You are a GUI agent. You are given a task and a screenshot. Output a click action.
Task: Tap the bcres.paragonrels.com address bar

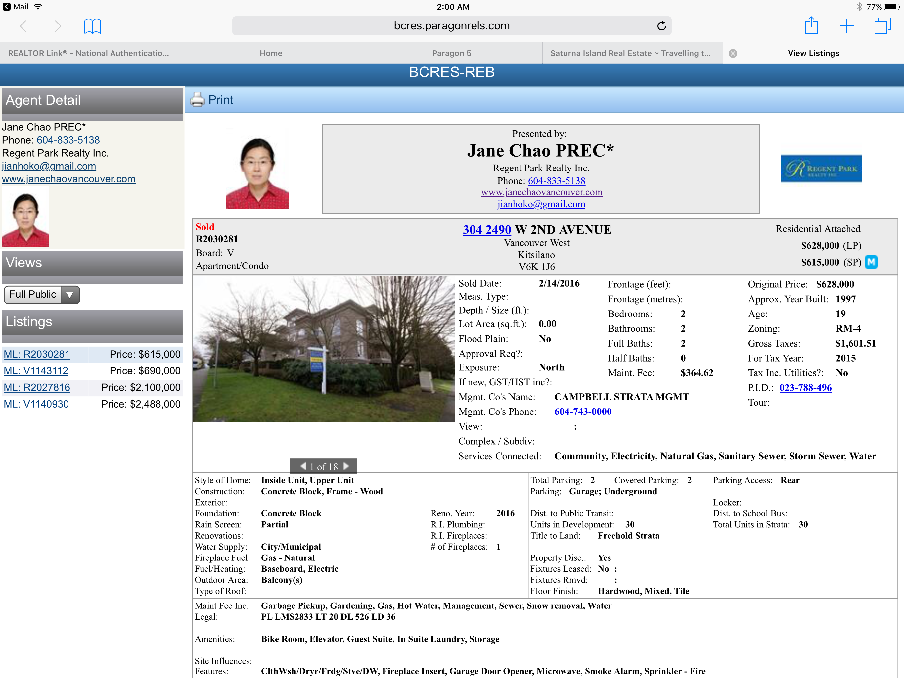451,26
